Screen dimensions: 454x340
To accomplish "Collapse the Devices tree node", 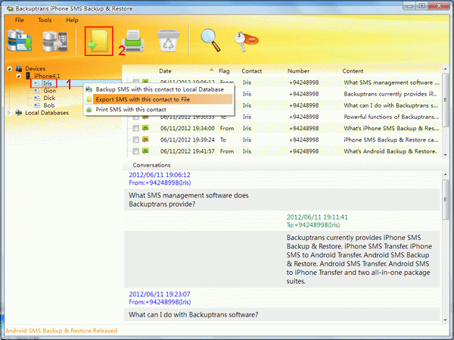I will pos(10,69).
